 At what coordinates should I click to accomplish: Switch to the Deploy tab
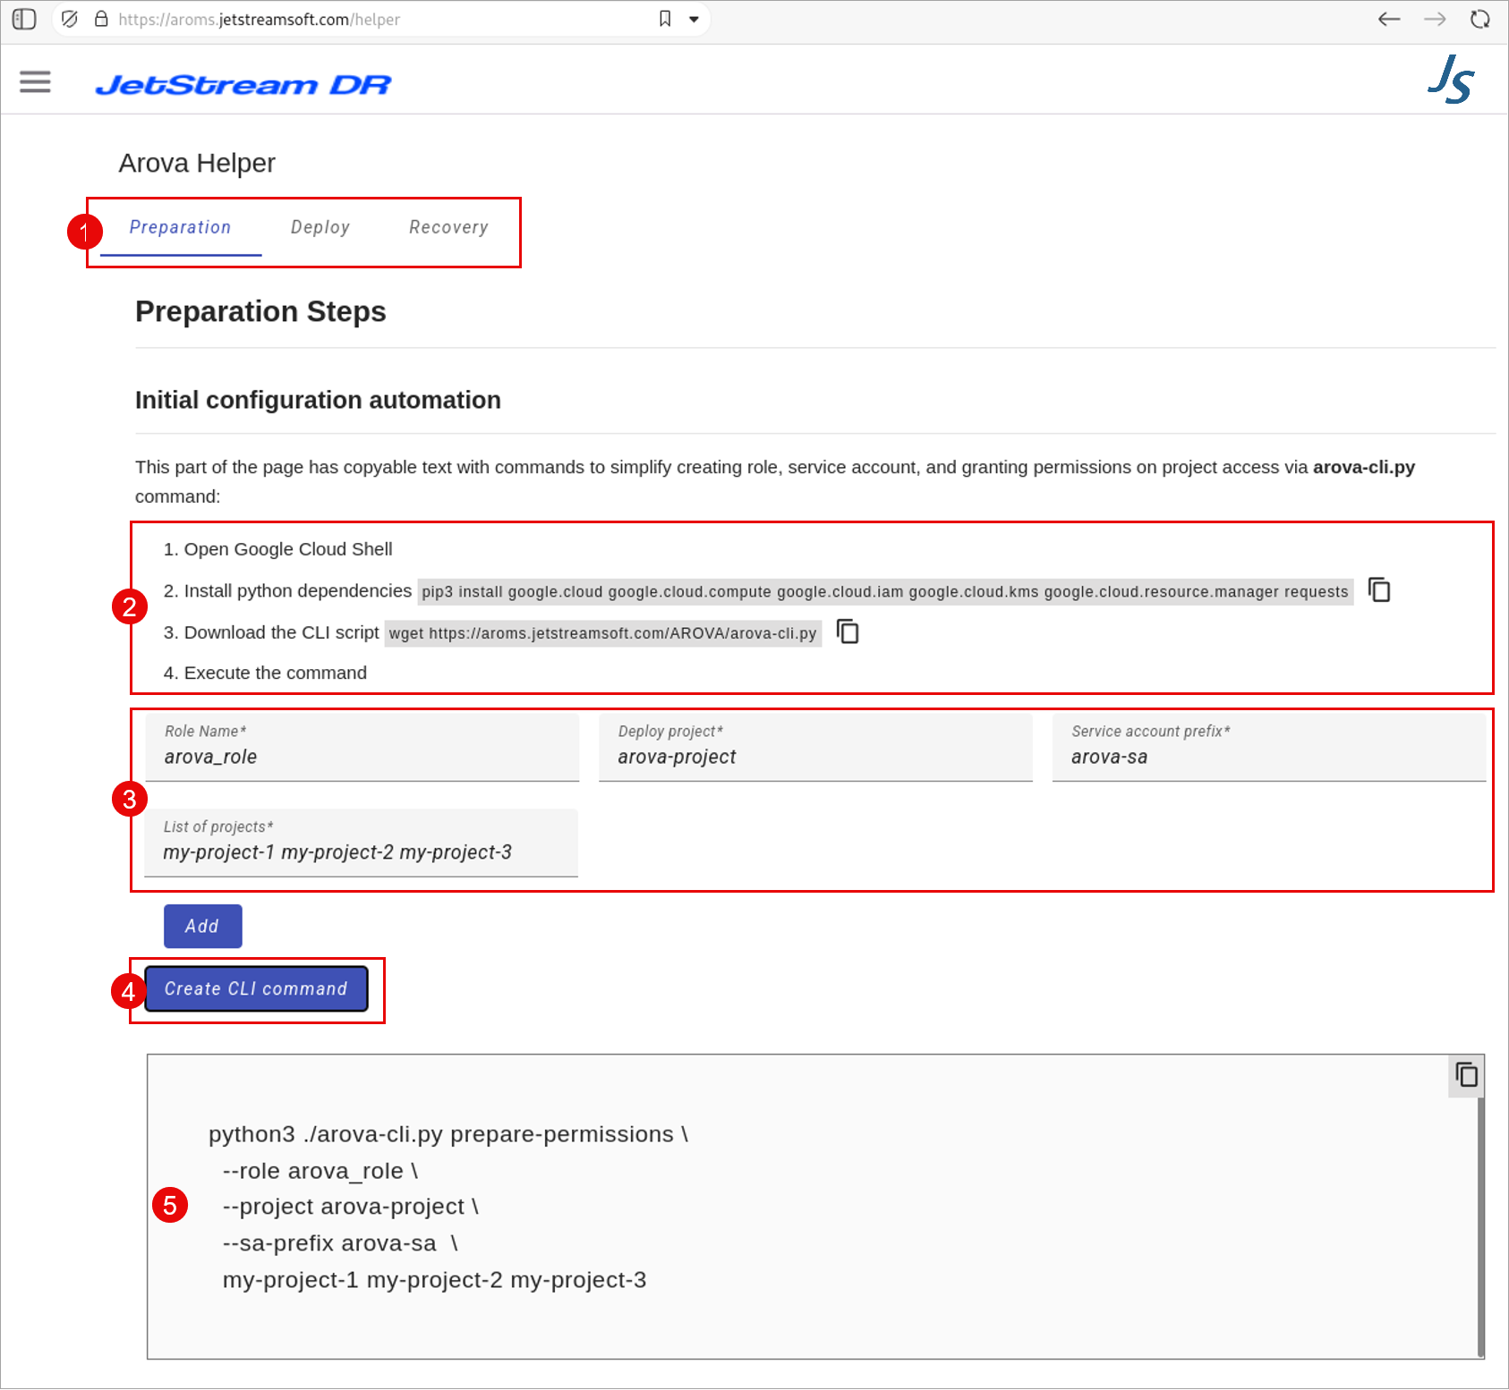click(320, 228)
